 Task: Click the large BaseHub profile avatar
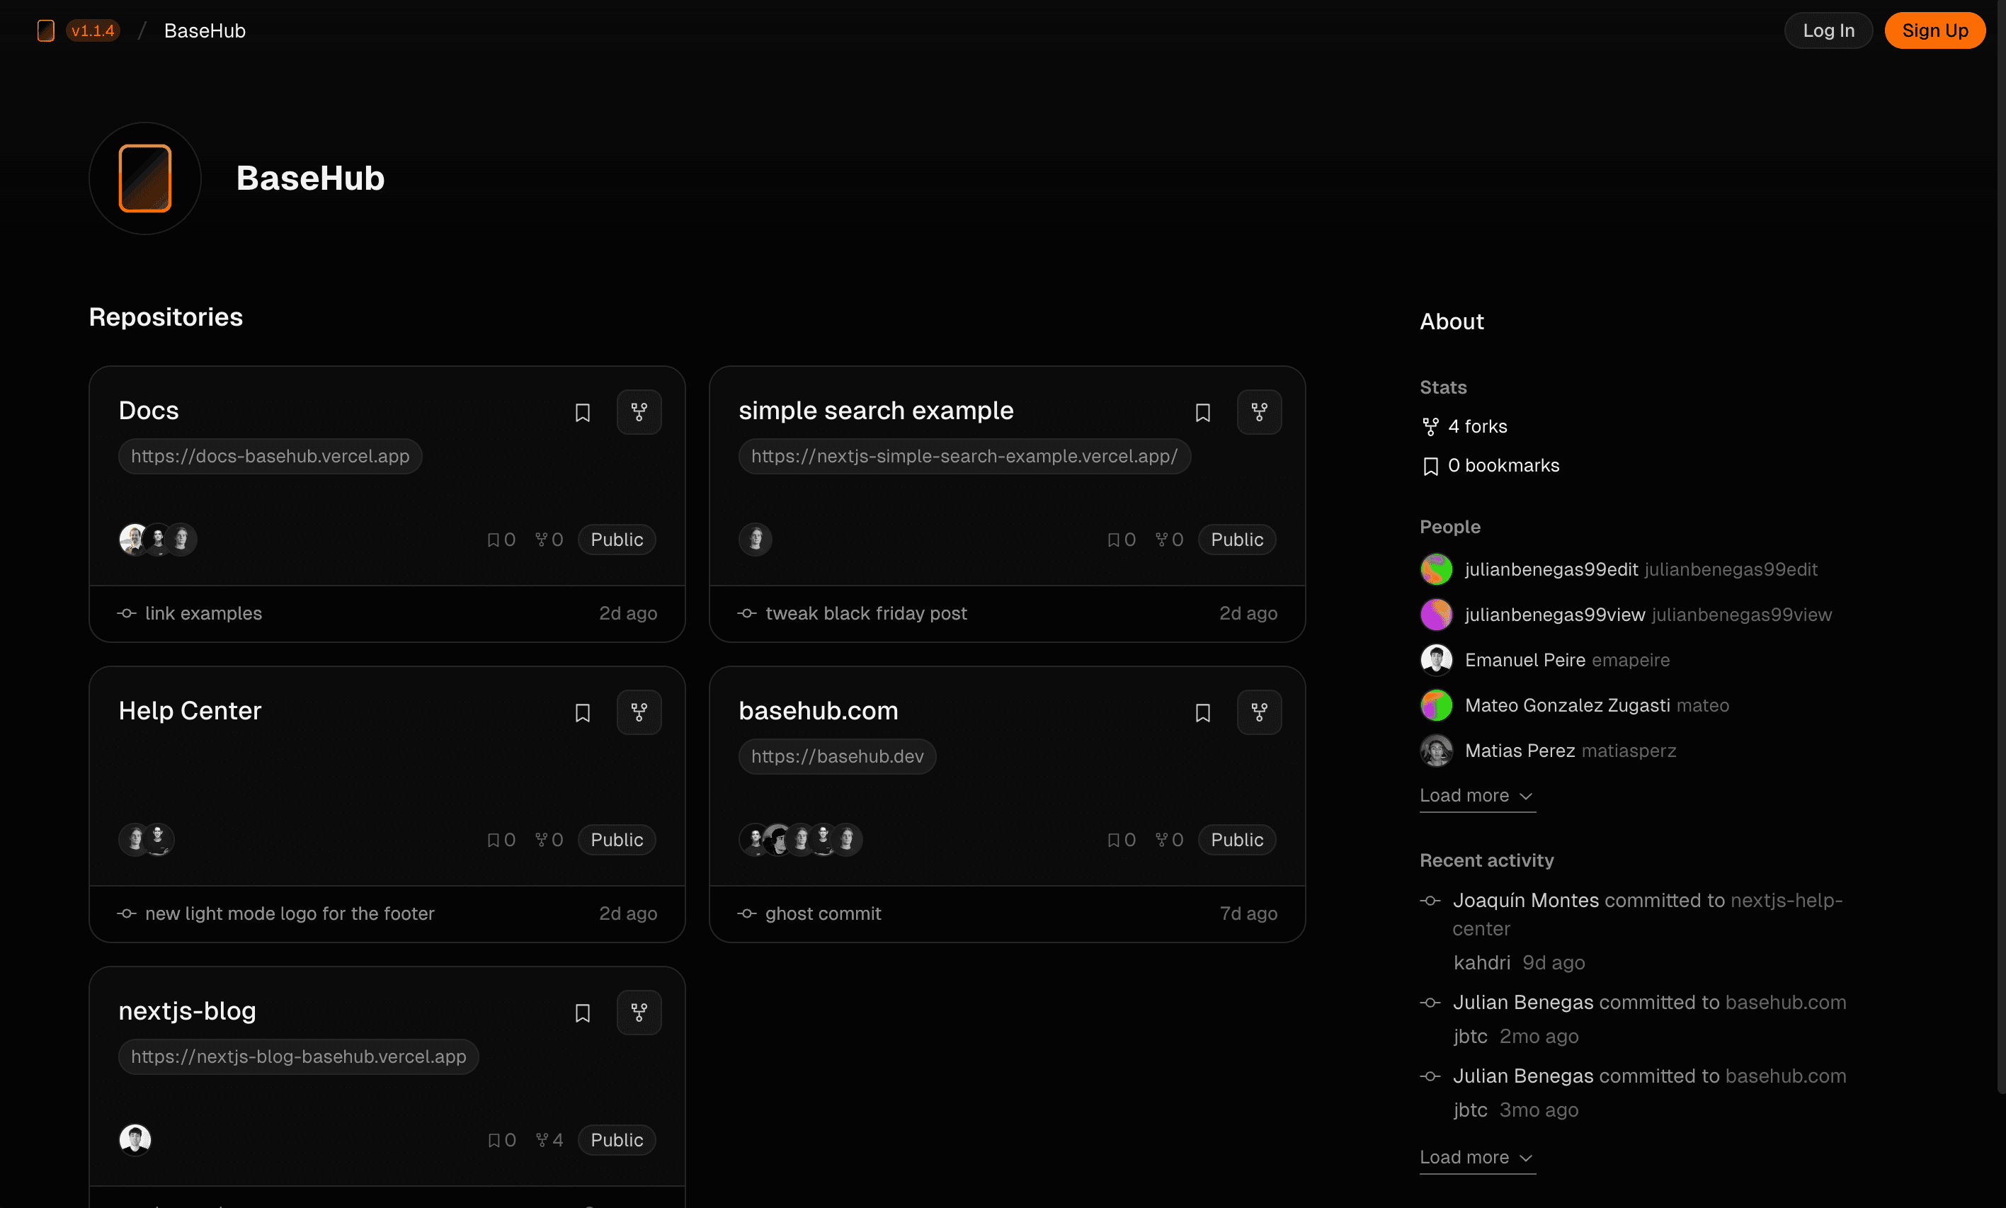pyautogui.click(x=145, y=178)
